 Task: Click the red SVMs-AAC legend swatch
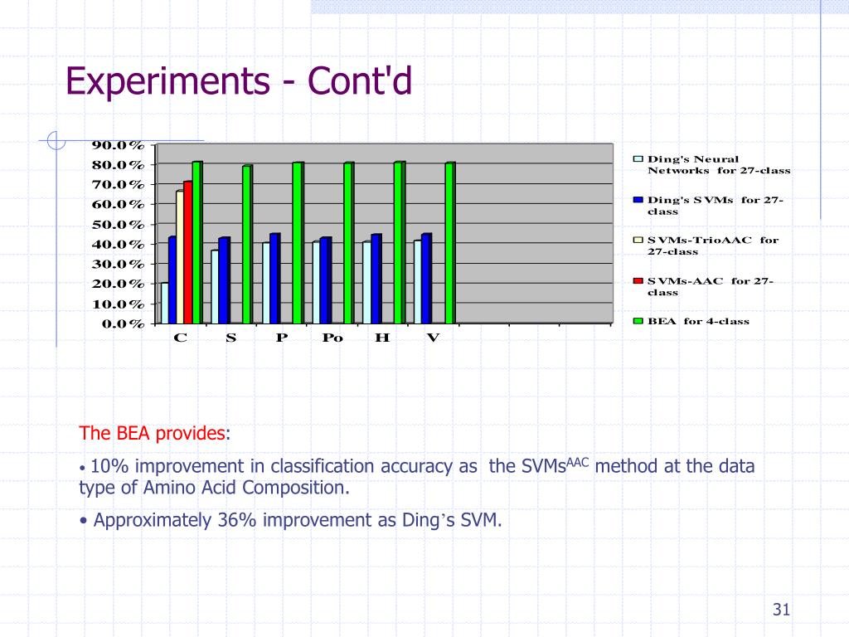pyautogui.click(x=638, y=280)
